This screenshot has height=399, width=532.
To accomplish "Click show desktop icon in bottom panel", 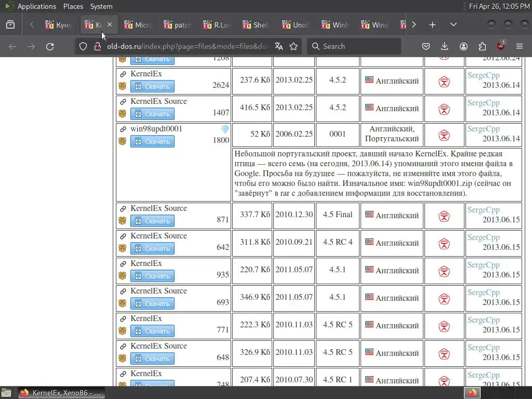I will click(6, 393).
